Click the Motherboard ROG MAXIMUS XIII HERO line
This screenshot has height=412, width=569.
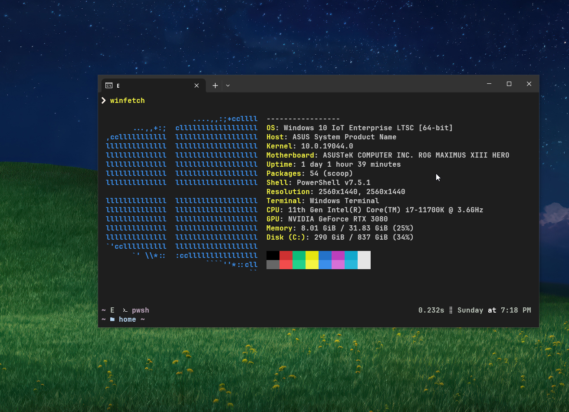[x=388, y=155]
